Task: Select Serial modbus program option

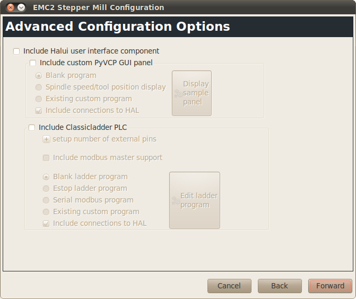Action: point(46,200)
